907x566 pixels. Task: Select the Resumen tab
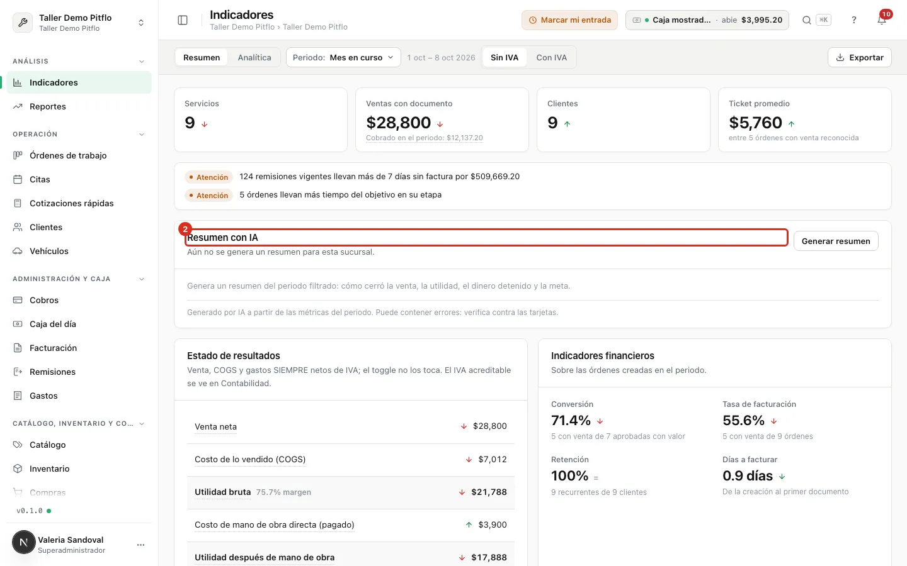click(202, 57)
